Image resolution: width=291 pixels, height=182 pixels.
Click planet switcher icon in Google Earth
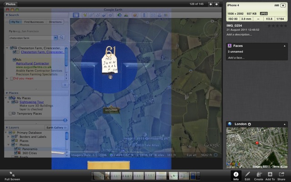pyautogui.click(x=135, y=15)
